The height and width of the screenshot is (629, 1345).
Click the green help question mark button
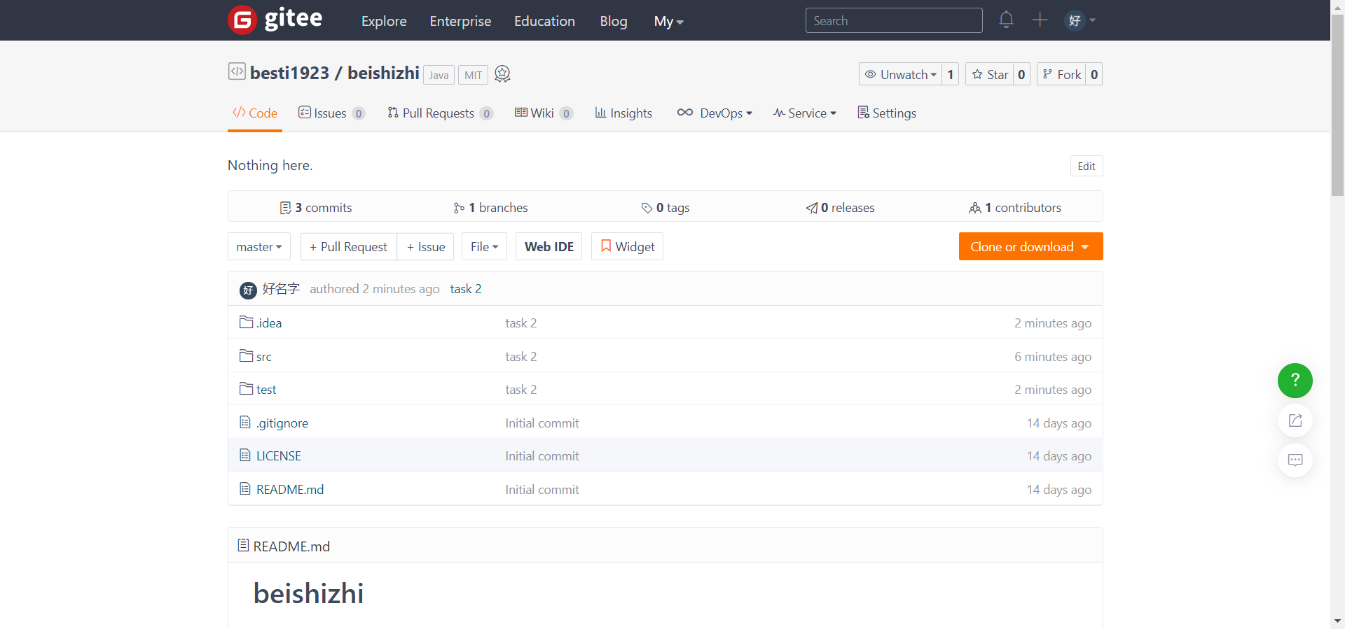click(1295, 381)
